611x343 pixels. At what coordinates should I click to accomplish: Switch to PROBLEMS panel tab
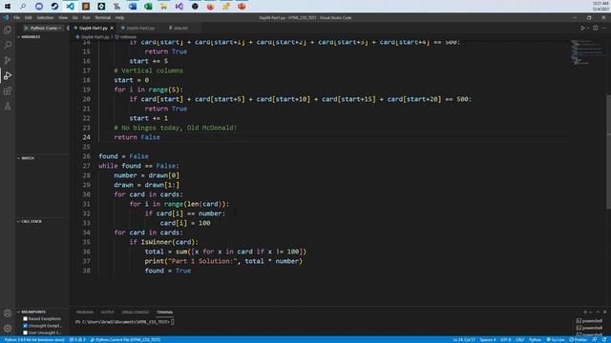point(85,312)
